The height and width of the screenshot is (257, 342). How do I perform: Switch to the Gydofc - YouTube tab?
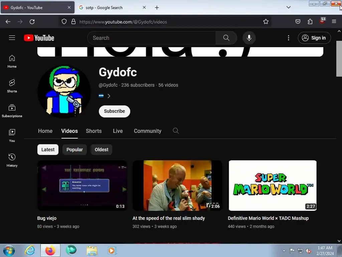coord(37,8)
